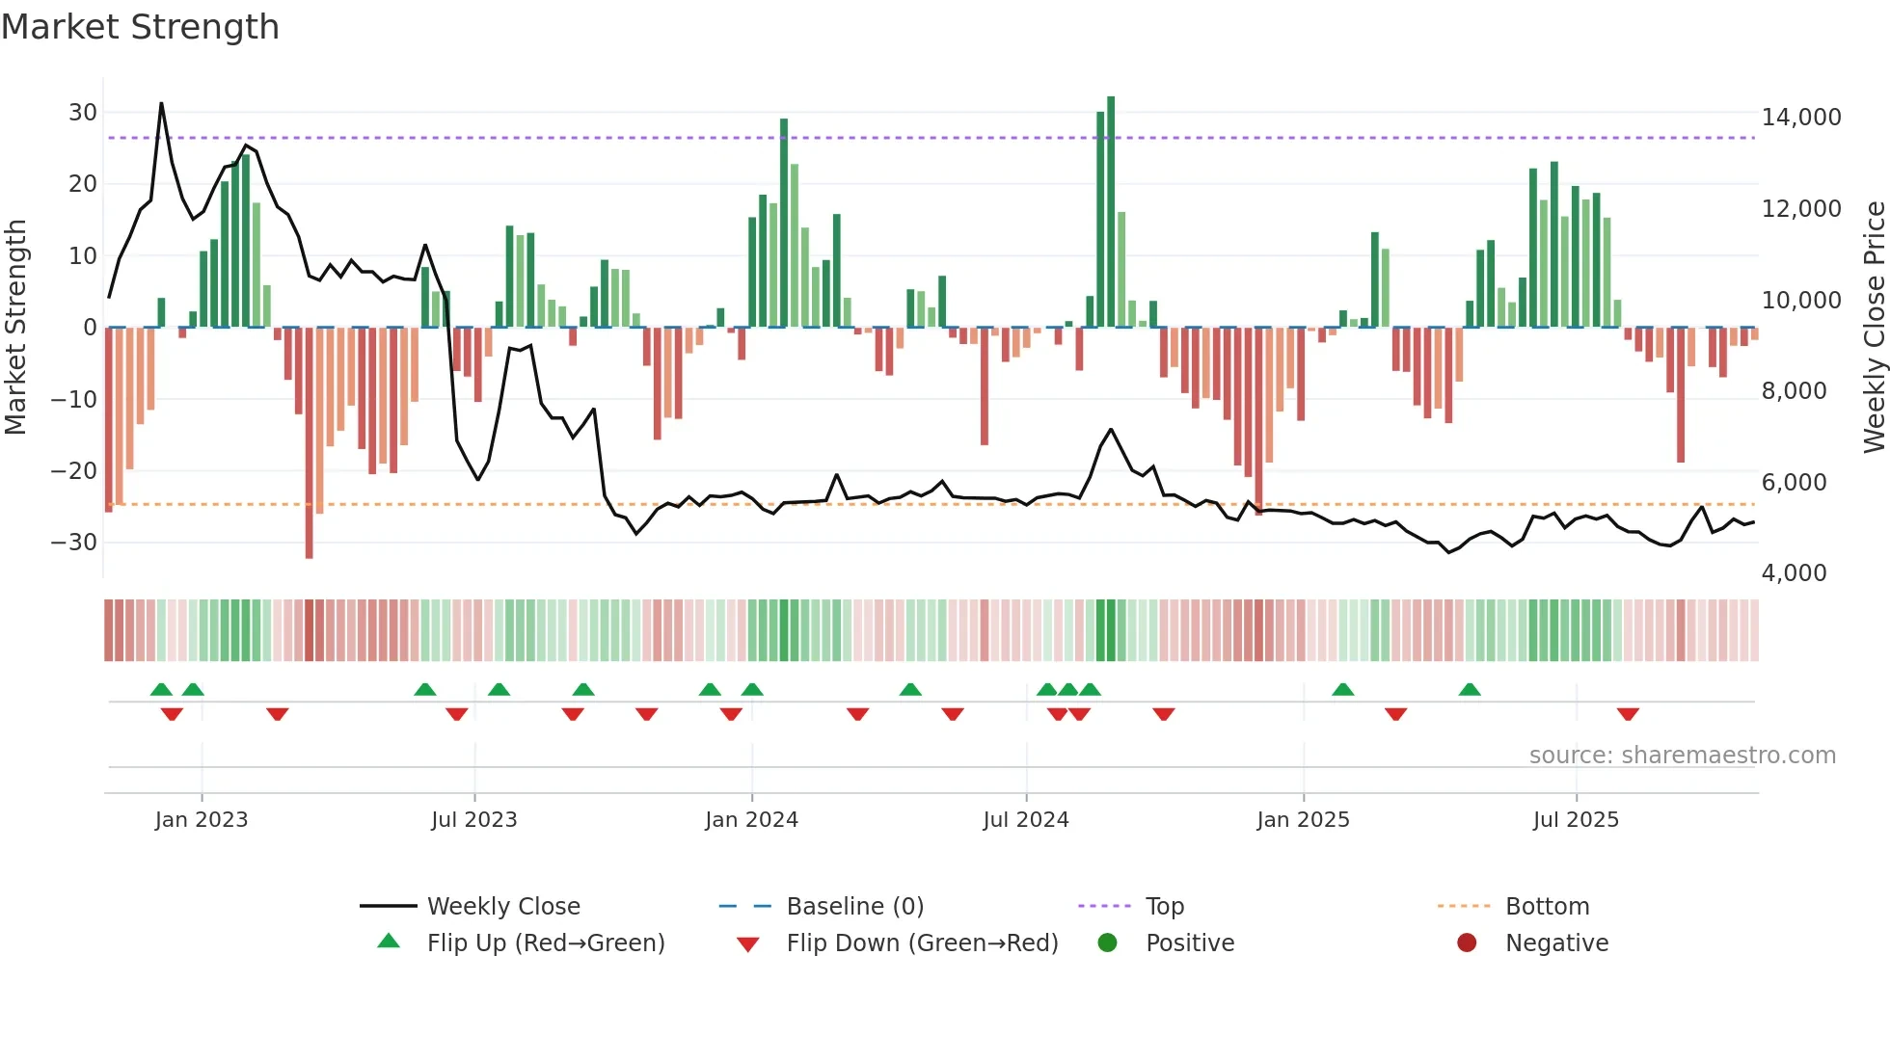Click the Jul 2025 x-axis tick label
Viewport: 1890px width, 1062px height.
(1576, 819)
